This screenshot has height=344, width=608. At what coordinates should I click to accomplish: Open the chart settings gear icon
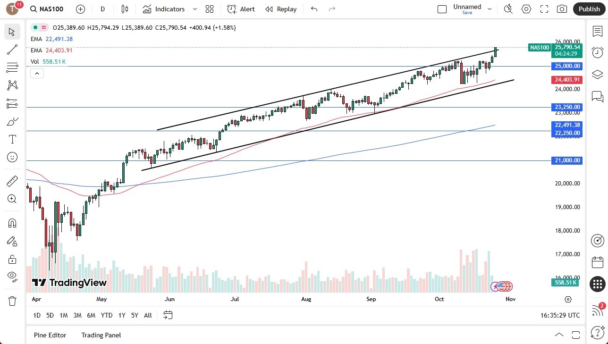[x=526, y=8]
